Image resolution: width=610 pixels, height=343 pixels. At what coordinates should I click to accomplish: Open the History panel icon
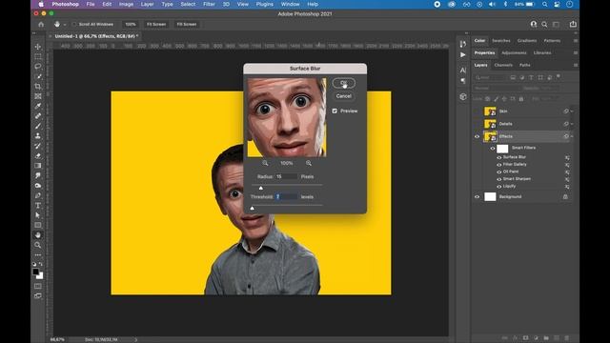pyautogui.click(x=462, y=44)
